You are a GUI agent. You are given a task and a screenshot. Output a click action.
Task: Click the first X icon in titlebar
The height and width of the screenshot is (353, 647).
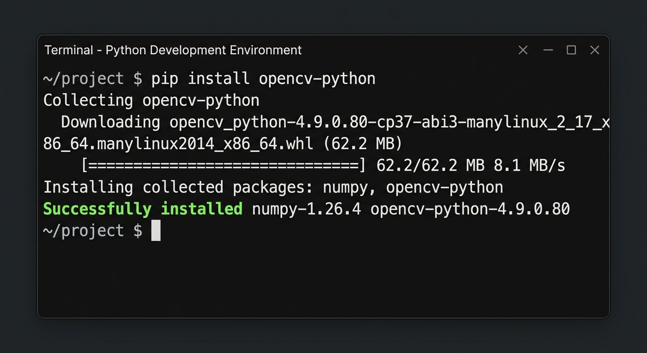tap(523, 50)
